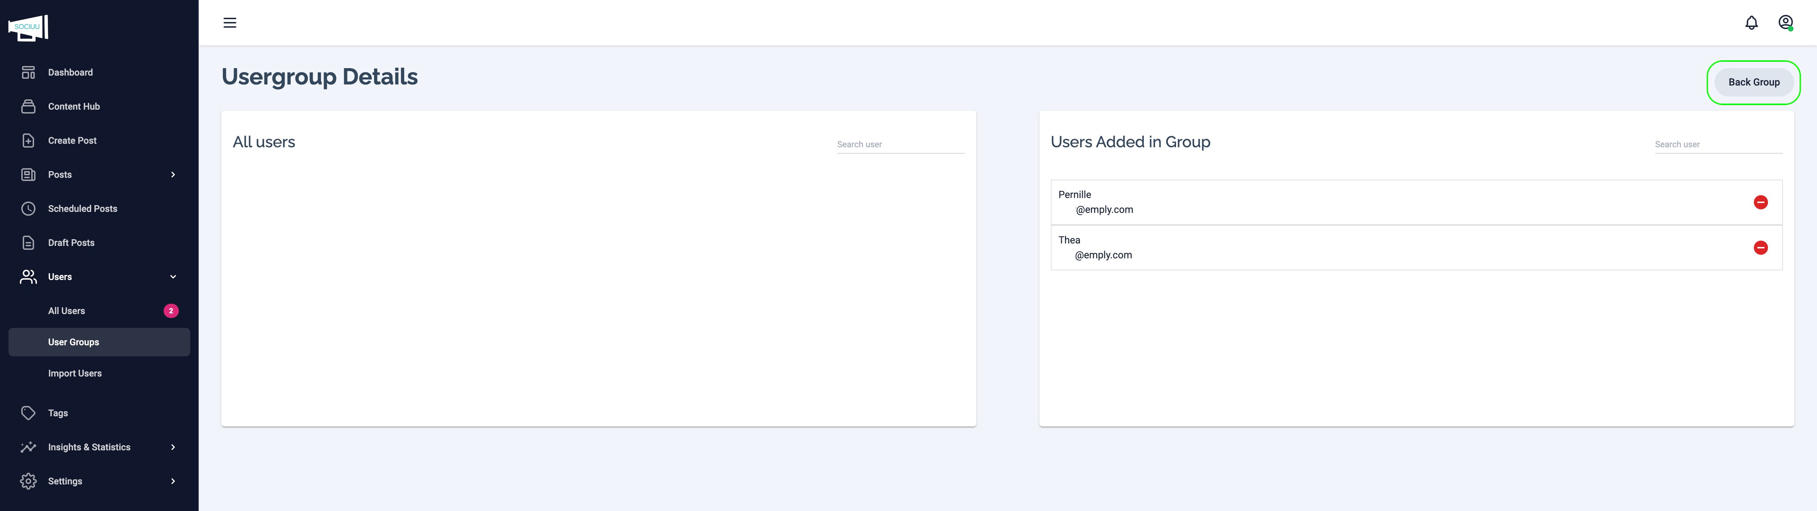This screenshot has width=1817, height=511.
Task: Focus search field in Users Added panel
Action: tap(1718, 145)
